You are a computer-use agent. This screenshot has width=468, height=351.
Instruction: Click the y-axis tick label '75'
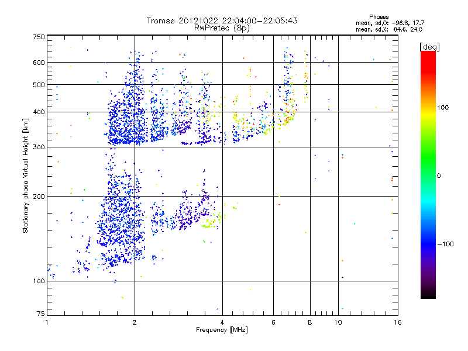pos(41,314)
